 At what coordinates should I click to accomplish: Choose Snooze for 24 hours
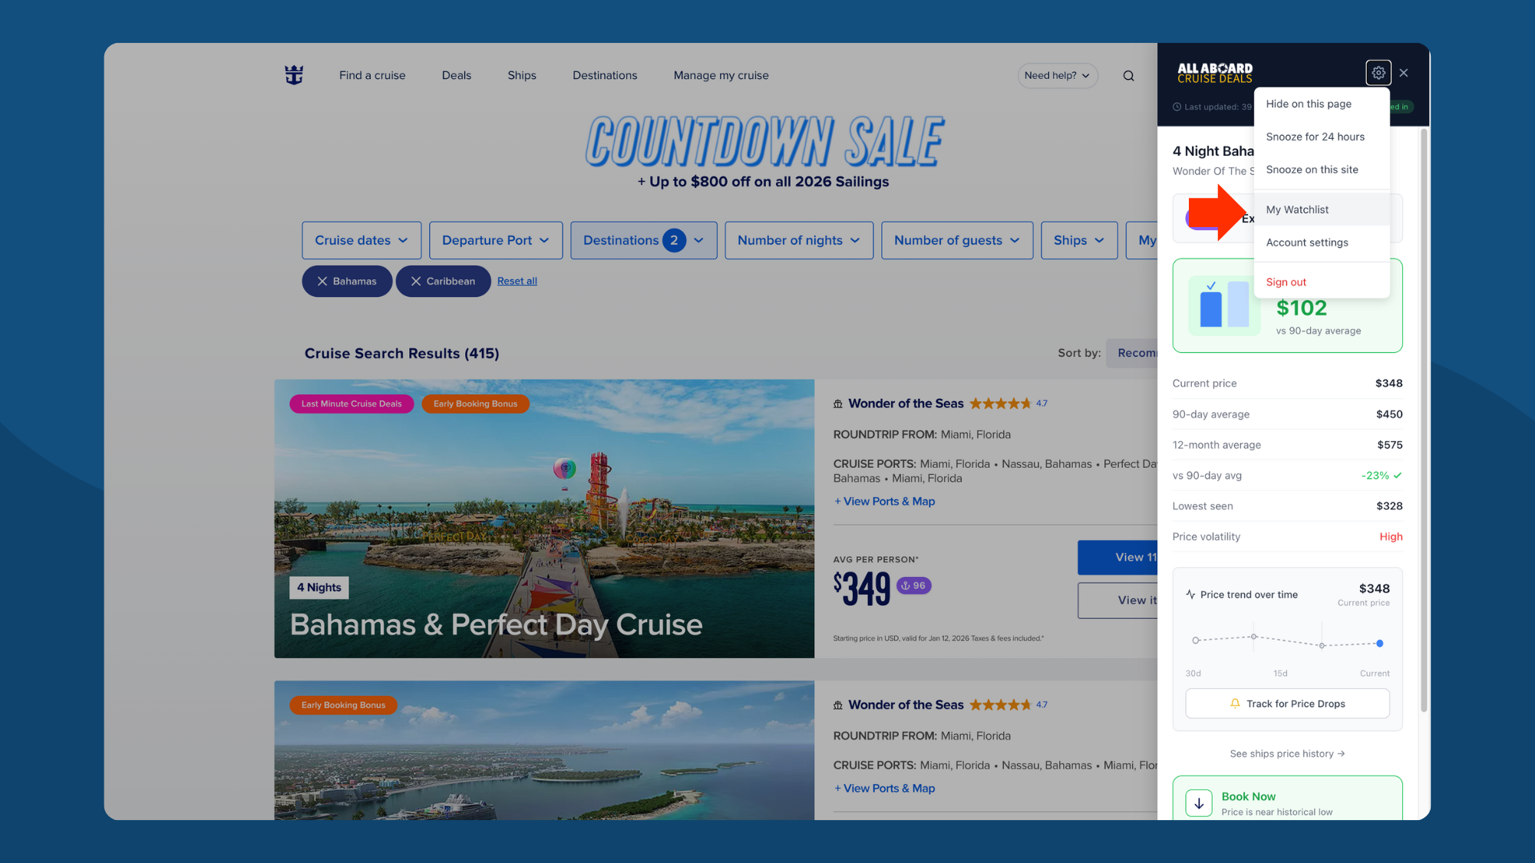point(1315,137)
